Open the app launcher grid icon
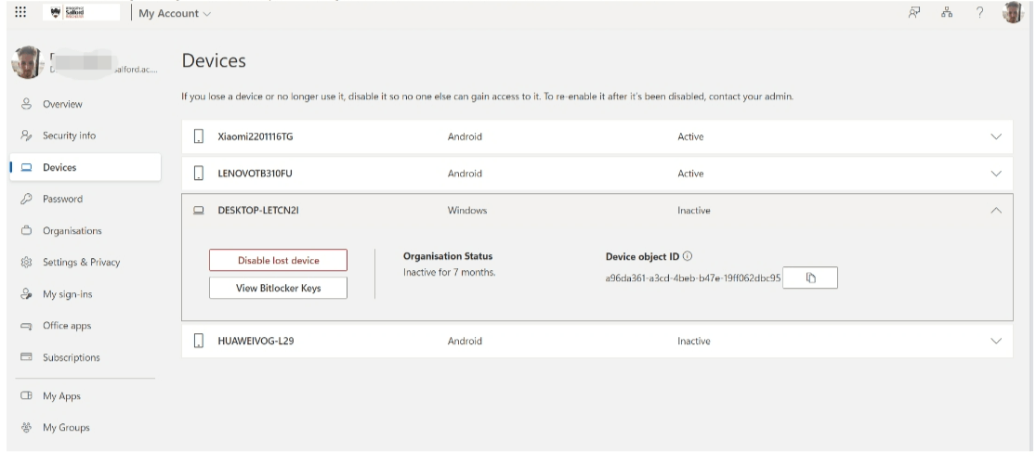1036x465 pixels. coord(20,12)
